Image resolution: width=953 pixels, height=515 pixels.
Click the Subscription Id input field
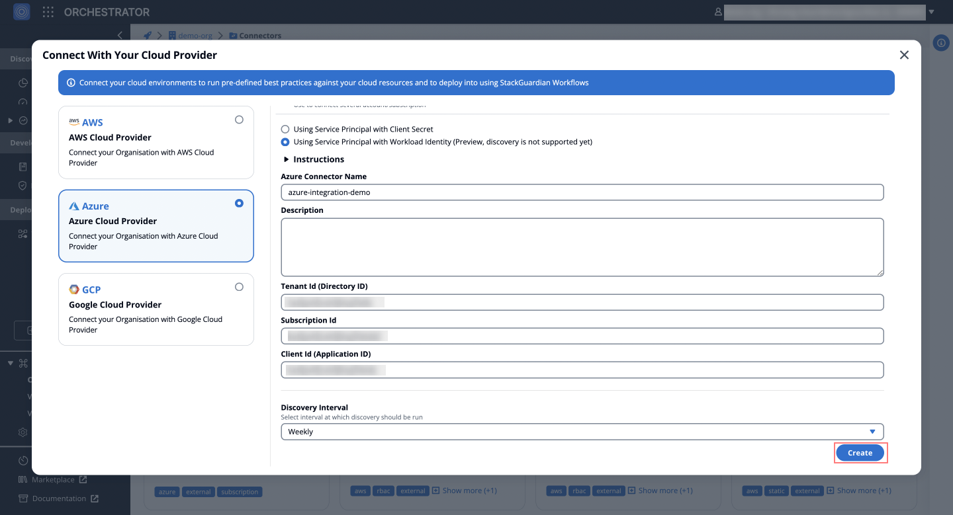[x=582, y=336]
